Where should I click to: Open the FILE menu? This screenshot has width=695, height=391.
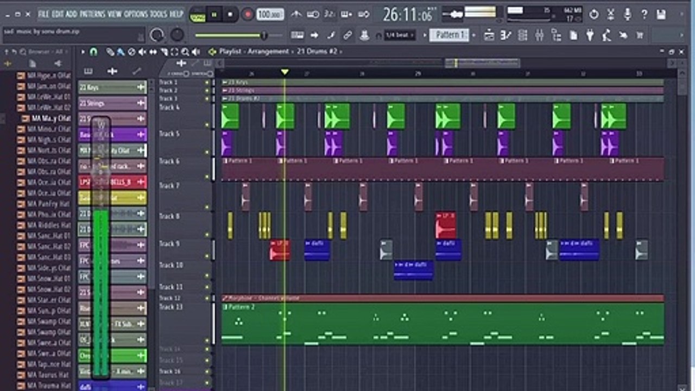(44, 14)
